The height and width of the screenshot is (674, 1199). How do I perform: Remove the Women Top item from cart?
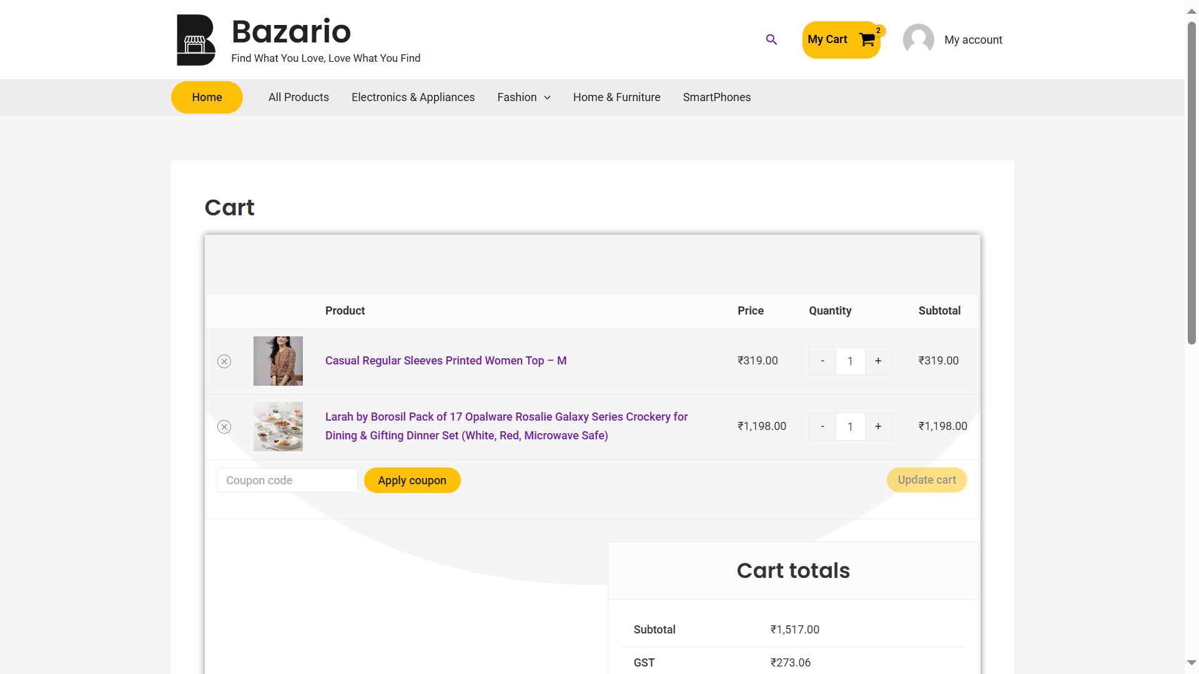(224, 361)
